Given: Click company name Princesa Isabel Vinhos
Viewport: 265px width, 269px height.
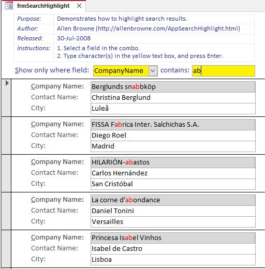Looking at the screenshot, I should (x=173, y=238).
